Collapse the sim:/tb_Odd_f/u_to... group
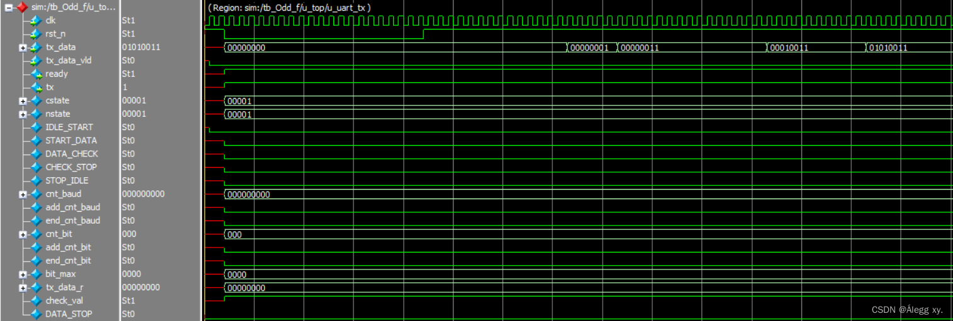This screenshot has width=953, height=321. 9,8
